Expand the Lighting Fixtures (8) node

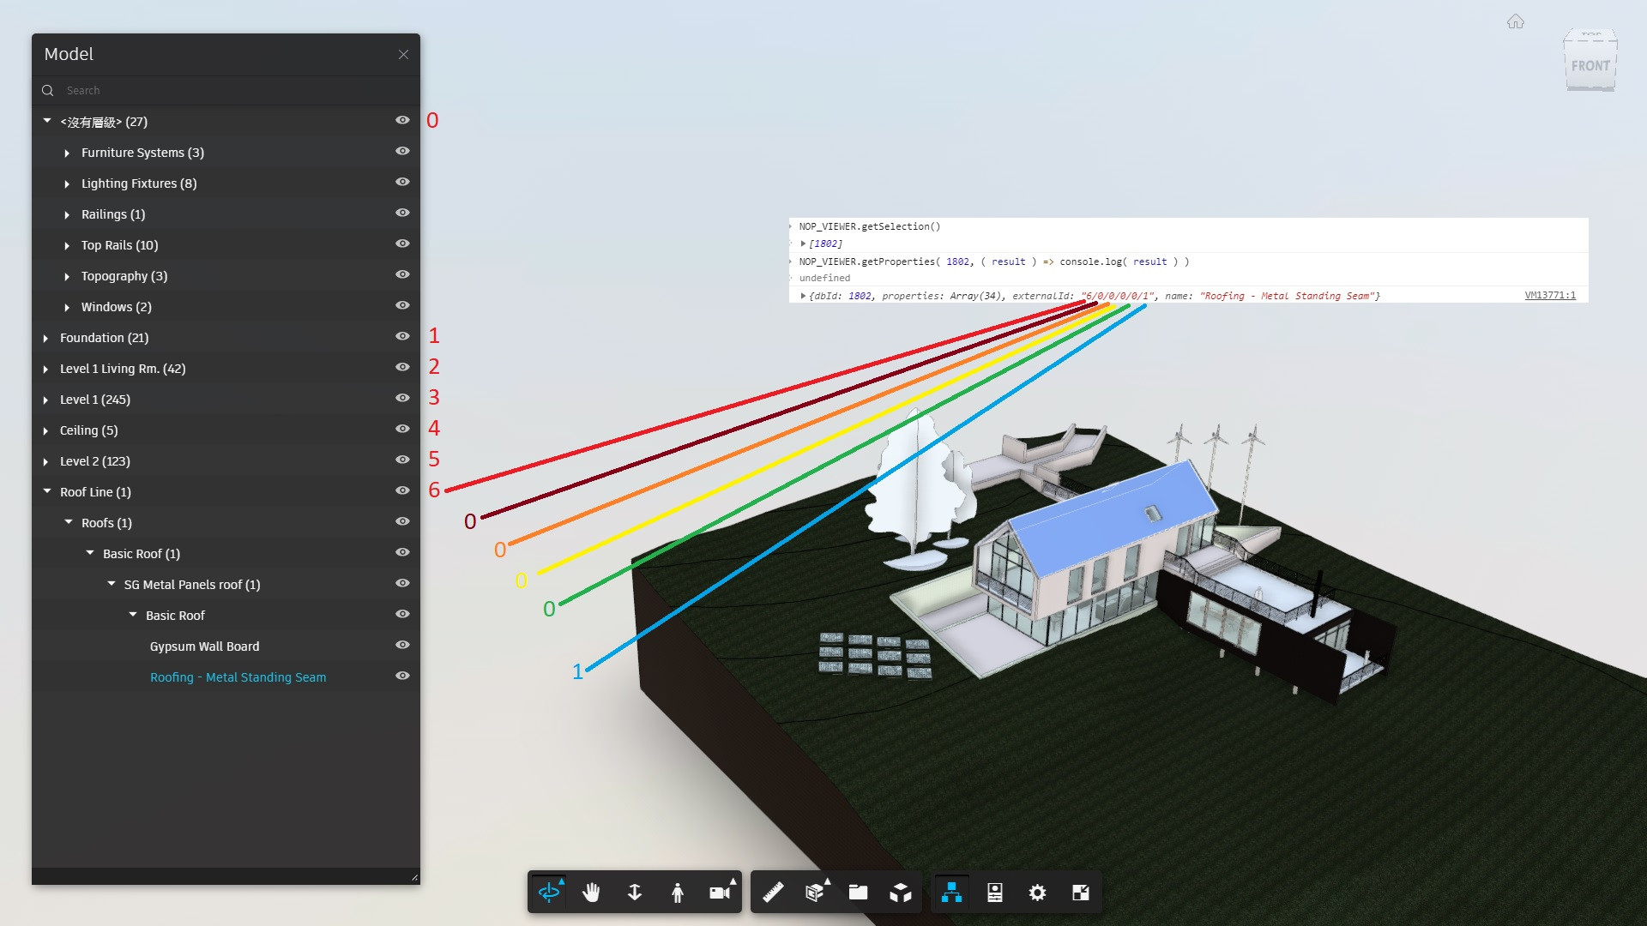[67, 184]
